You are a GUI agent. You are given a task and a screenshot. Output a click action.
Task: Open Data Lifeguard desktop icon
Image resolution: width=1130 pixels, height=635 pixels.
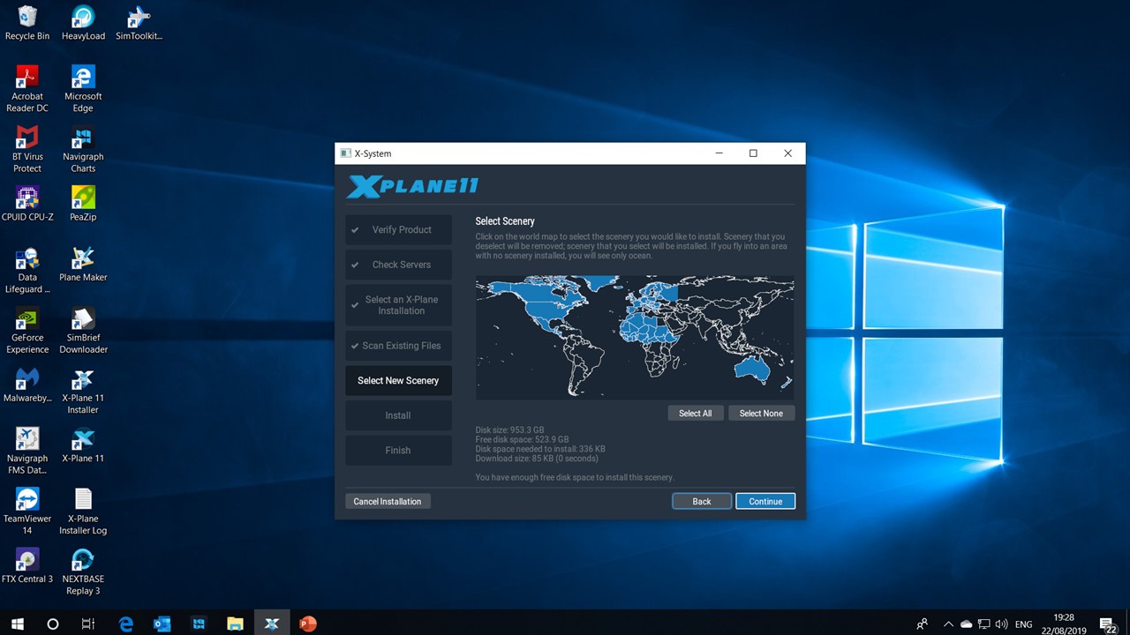[27, 270]
